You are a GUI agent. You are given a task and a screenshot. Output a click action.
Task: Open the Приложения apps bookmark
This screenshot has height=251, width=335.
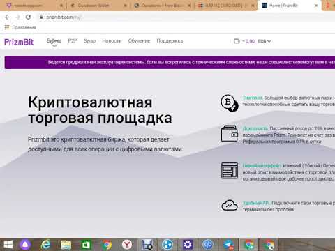(x=20, y=27)
